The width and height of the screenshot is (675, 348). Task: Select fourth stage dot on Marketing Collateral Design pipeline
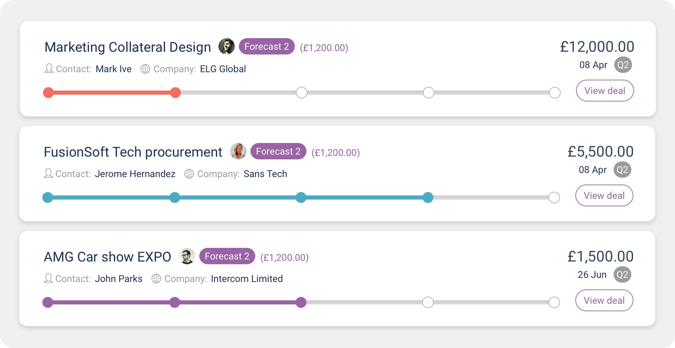click(x=429, y=93)
